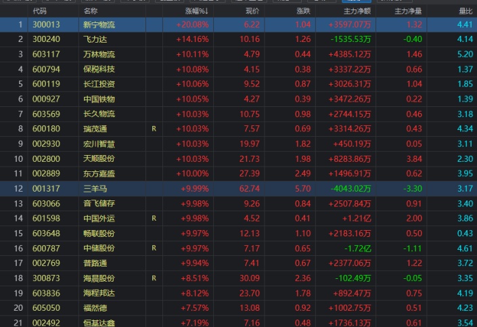Select the 新宁物流 stock name

click(99, 24)
